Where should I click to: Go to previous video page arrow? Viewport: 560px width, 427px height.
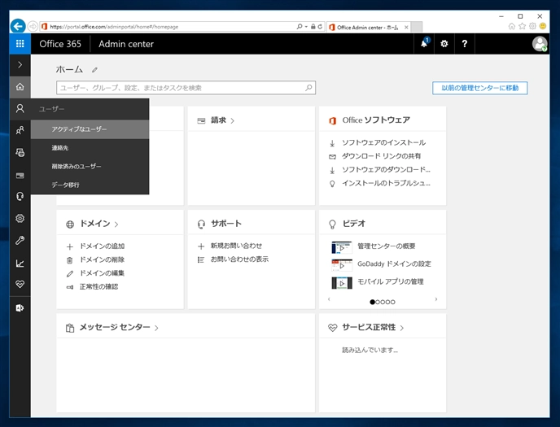(x=329, y=299)
